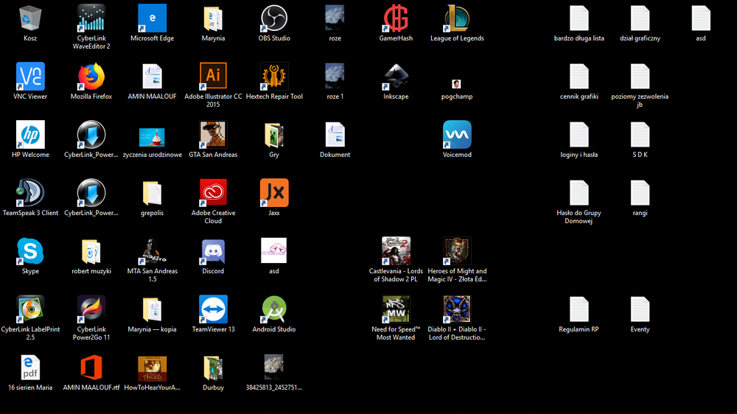Launch MTA San Andreas 1.5
This screenshot has width=737, height=414.
[152, 251]
